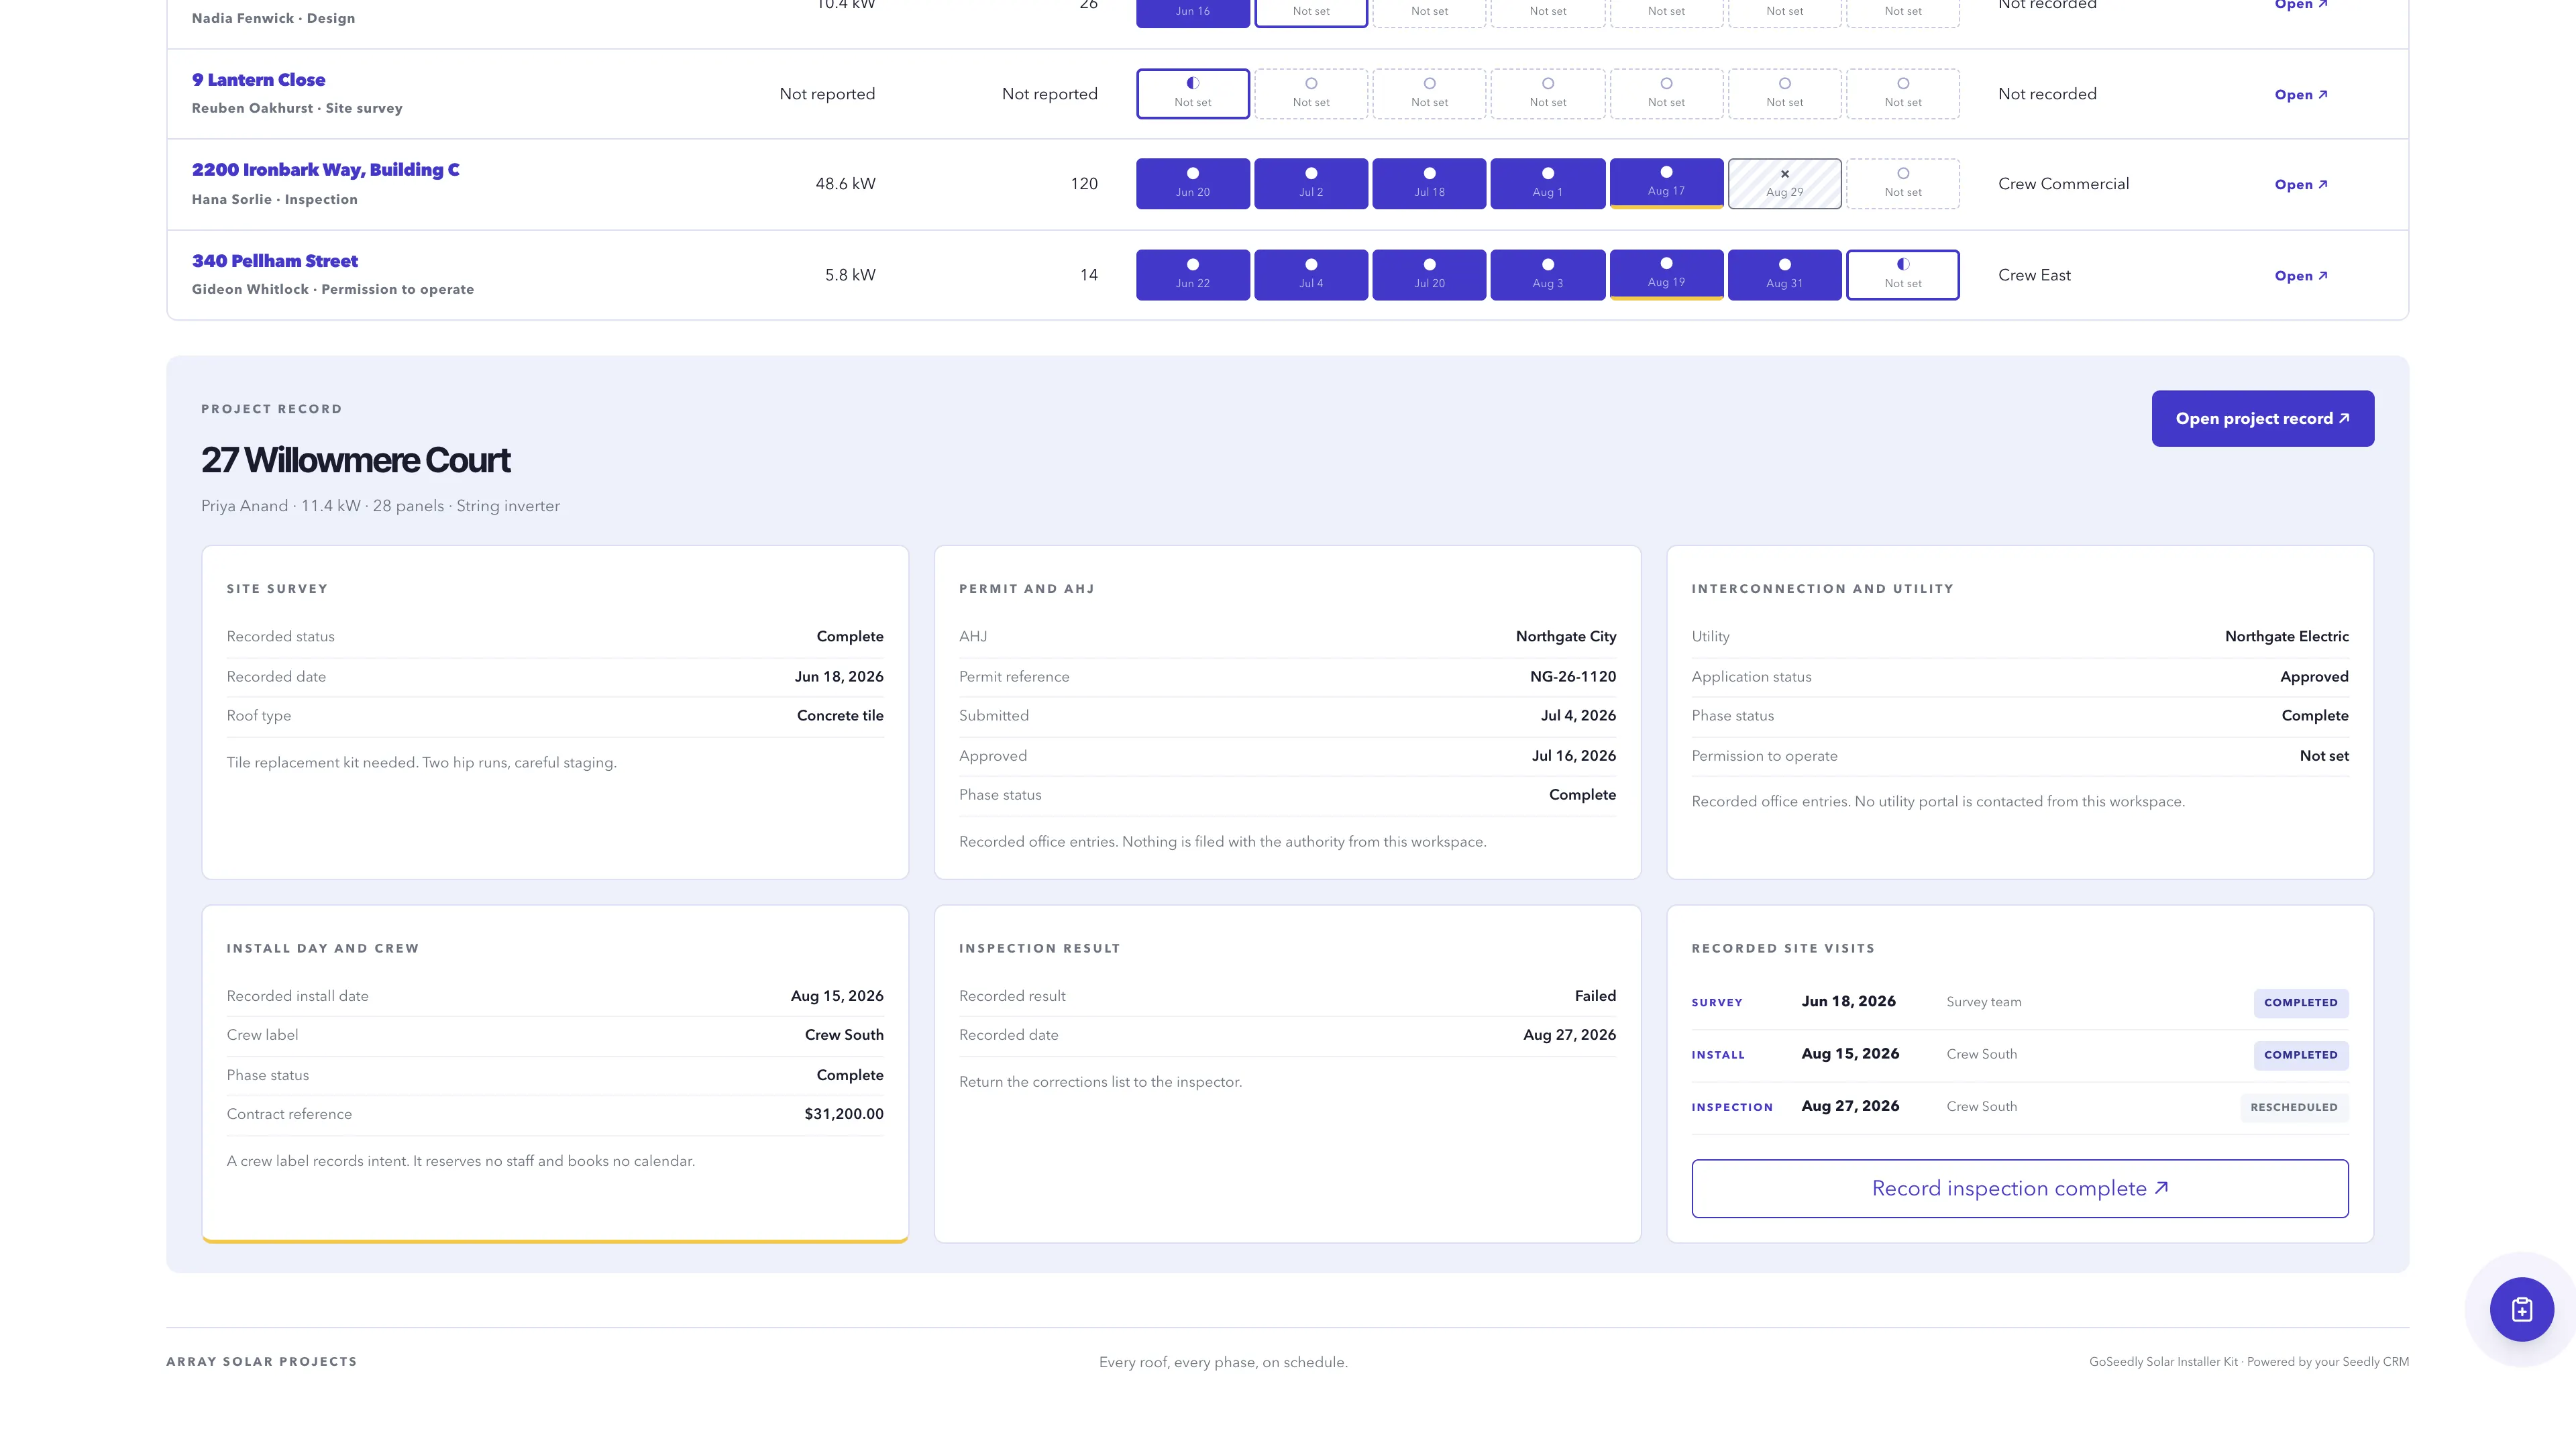Click COMPLETED badge on the Install visit
Screen dimensions: 2576x1449
click(2300, 1055)
